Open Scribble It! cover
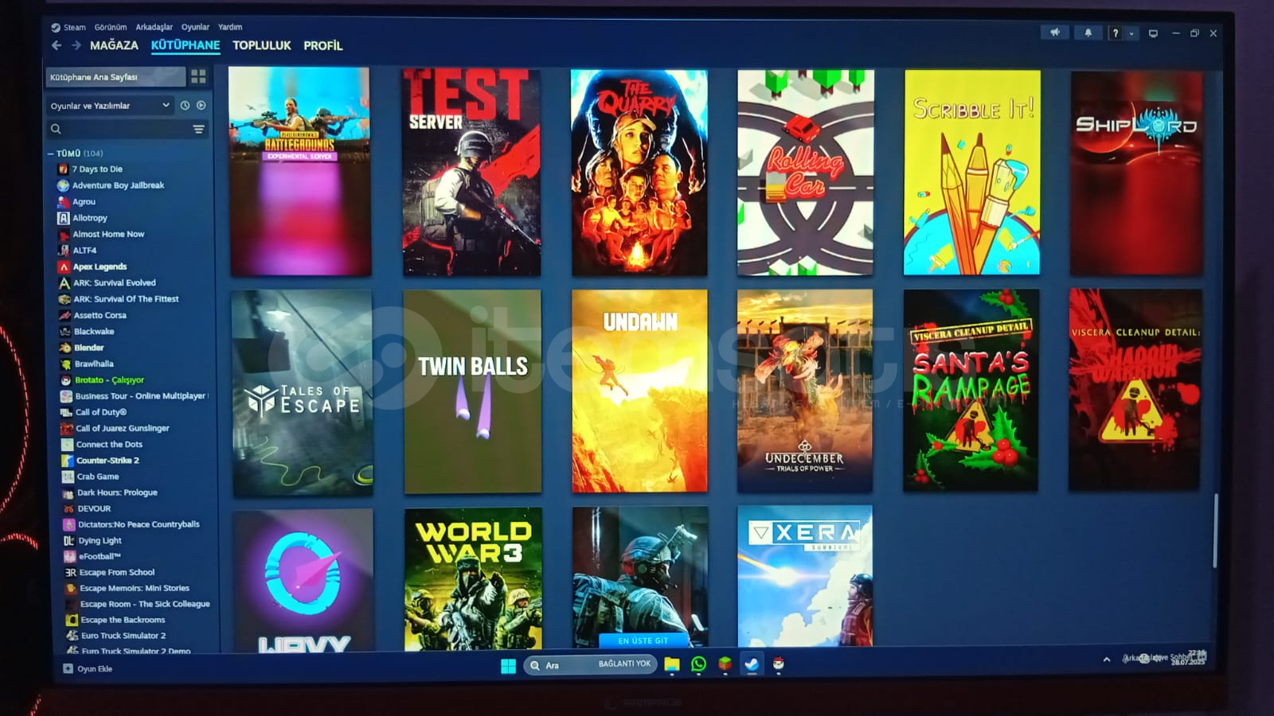The height and width of the screenshot is (716, 1274). tap(971, 173)
